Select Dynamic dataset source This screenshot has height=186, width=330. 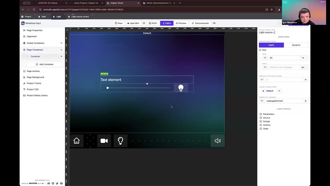(296, 45)
